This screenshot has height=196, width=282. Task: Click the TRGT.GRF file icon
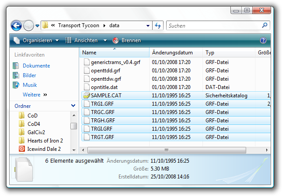87,137
